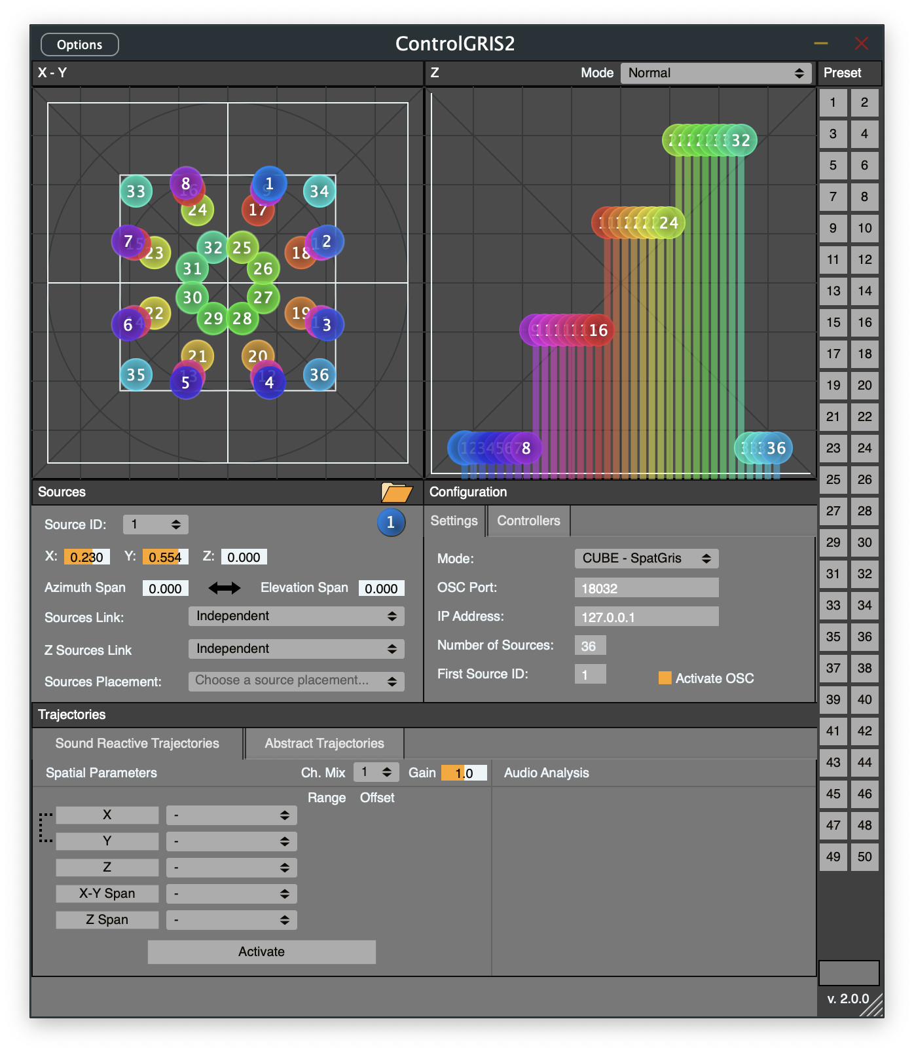Select source 31 in X-Y field
The width and height of the screenshot is (914, 1053).
click(x=191, y=269)
